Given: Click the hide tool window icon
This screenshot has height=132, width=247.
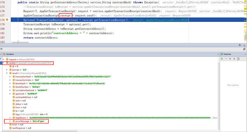Looking at the screenshot, I should [244, 45].
